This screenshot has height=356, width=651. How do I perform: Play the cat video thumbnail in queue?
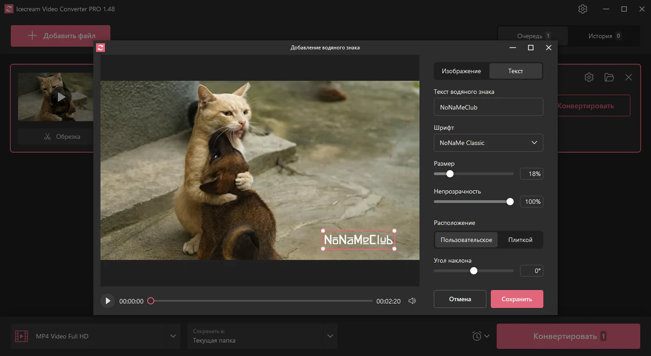coord(61,97)
